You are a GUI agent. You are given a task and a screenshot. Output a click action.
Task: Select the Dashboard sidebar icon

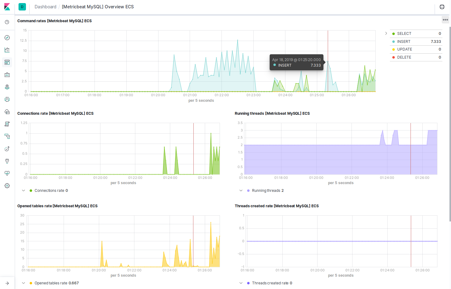pos(7,62)
